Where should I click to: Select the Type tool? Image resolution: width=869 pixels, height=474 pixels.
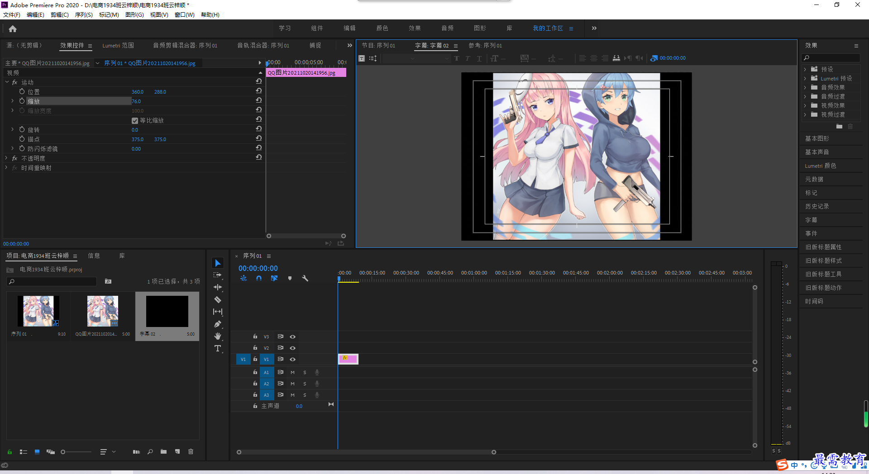[x=218, y=348]
